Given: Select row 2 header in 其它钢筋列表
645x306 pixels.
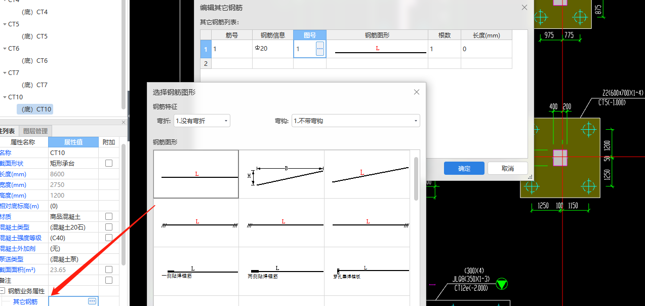Looking at the screenshot, I should (x=206, y=63).
